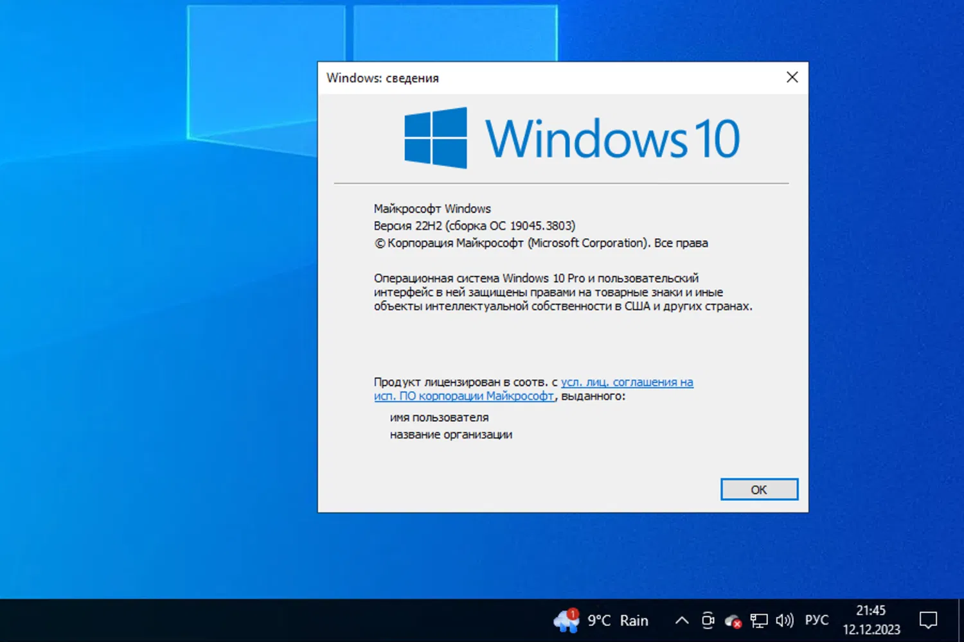Click the Майкрософт Windows heading text
Screen dimensions: 964x642
pyautogui.click(x=432, y=208)
